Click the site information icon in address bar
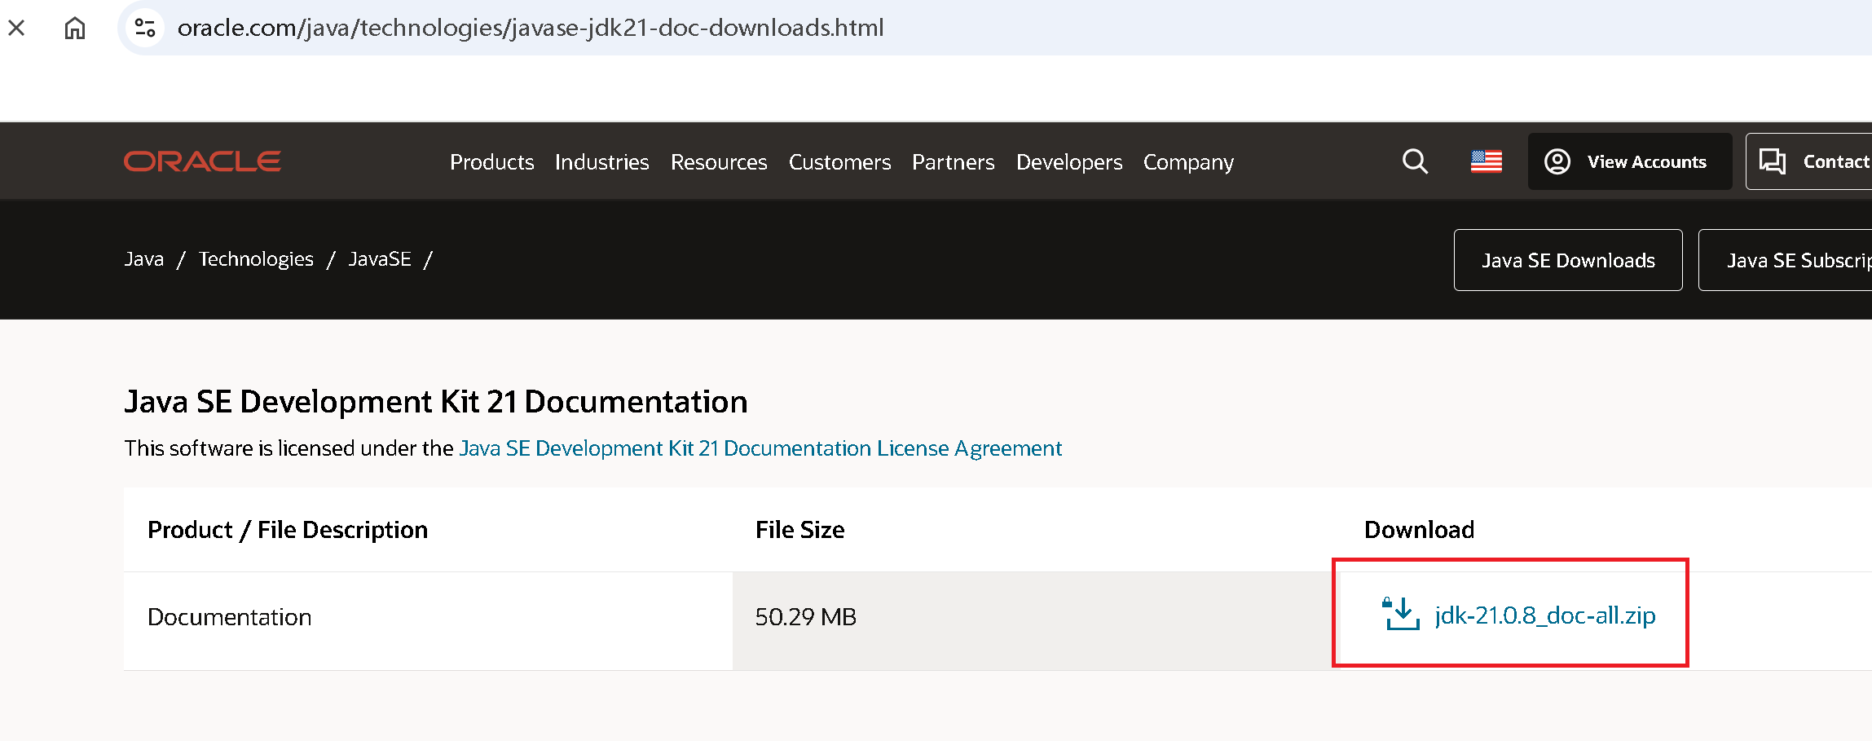The height and width of the screenshot is (741, 1872). (145, 27)
